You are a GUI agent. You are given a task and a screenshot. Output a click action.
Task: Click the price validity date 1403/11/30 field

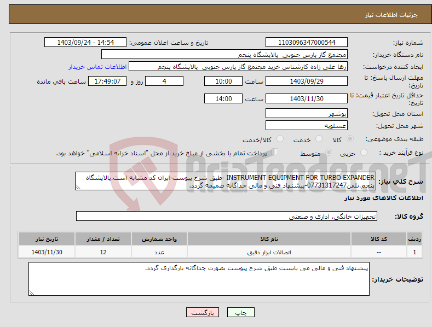tap(307, 98)
